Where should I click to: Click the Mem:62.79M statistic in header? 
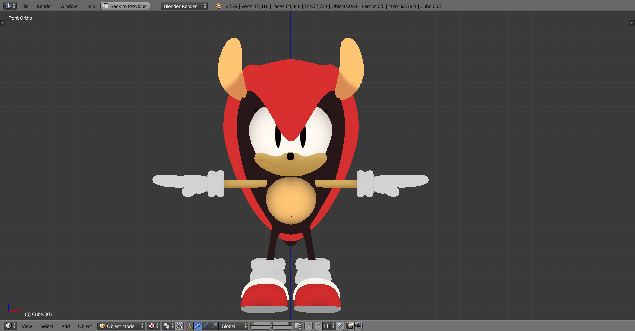click(x=402, y=6)
